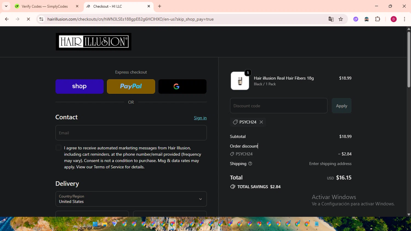Screen dimensions: 411x231
Task: Remove the PSYCH24 discount tag
Action: click(261, 122)
